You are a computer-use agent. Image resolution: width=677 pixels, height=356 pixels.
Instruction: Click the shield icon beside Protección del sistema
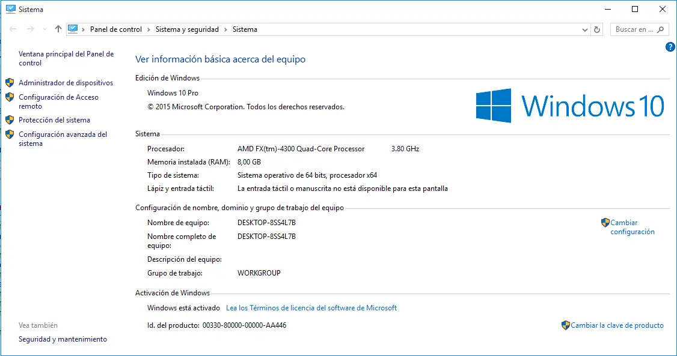[10, 119]
